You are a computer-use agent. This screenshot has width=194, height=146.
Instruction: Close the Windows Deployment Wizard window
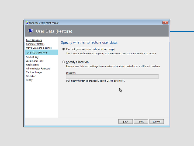tap(165, 23)
